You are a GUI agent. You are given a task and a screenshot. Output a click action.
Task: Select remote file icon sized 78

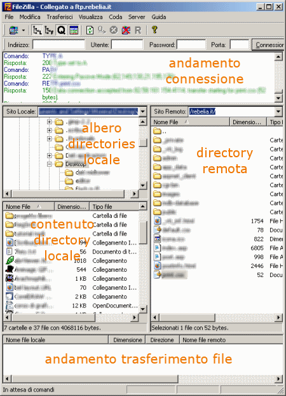pos(158,230)
